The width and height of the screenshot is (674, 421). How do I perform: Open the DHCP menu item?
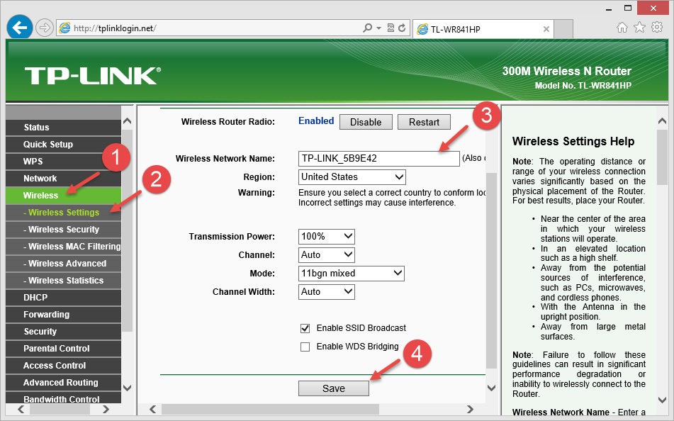pos(64,297)
